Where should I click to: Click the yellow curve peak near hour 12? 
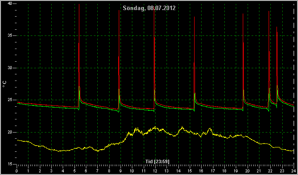pyautogui.click(x=155, y=127)
